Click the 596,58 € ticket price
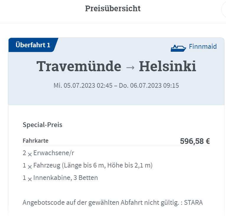The width and height of the screenshot is (226, 216). point(195,141)
